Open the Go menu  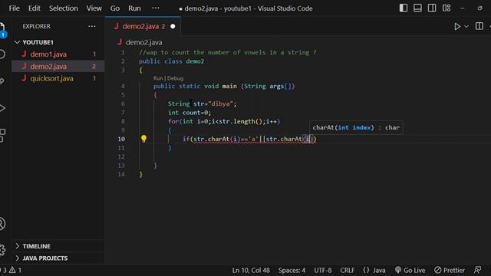pyautogui.click(x=114, y=8)
